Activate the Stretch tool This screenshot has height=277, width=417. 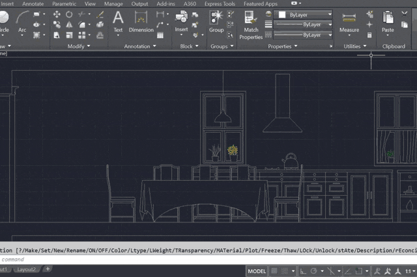tap(57, 35)
